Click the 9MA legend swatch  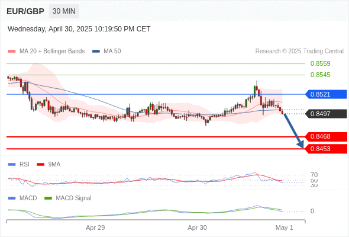point(40,165)
